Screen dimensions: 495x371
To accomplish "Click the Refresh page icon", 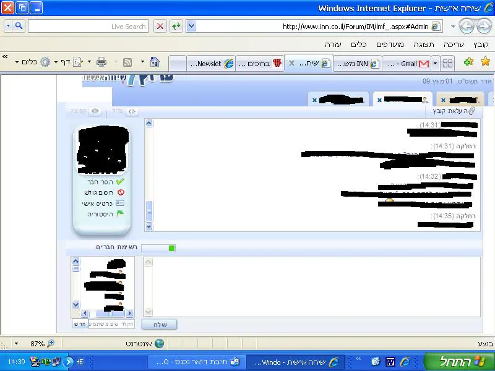I will [x=176, y=26].
